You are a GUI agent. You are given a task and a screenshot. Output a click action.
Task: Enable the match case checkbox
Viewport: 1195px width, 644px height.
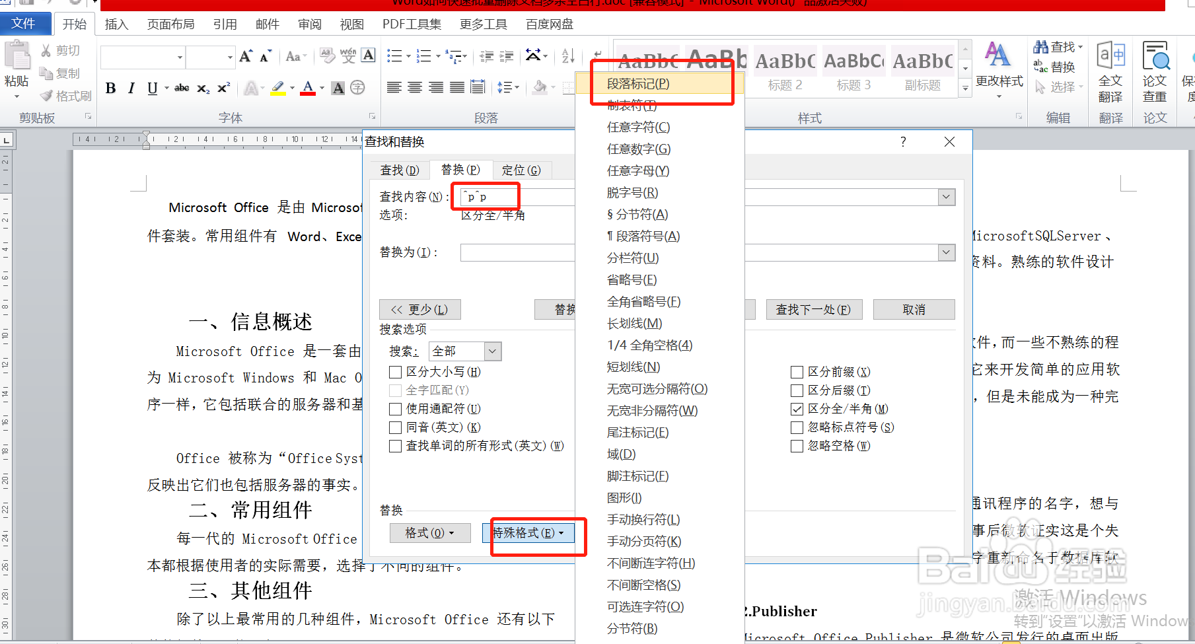(396, 372)
